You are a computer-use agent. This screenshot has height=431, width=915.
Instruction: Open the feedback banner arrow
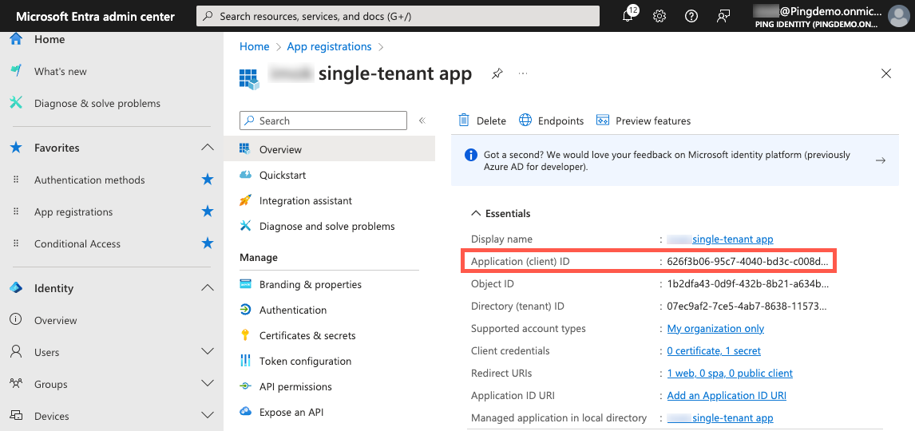point(881,160)
